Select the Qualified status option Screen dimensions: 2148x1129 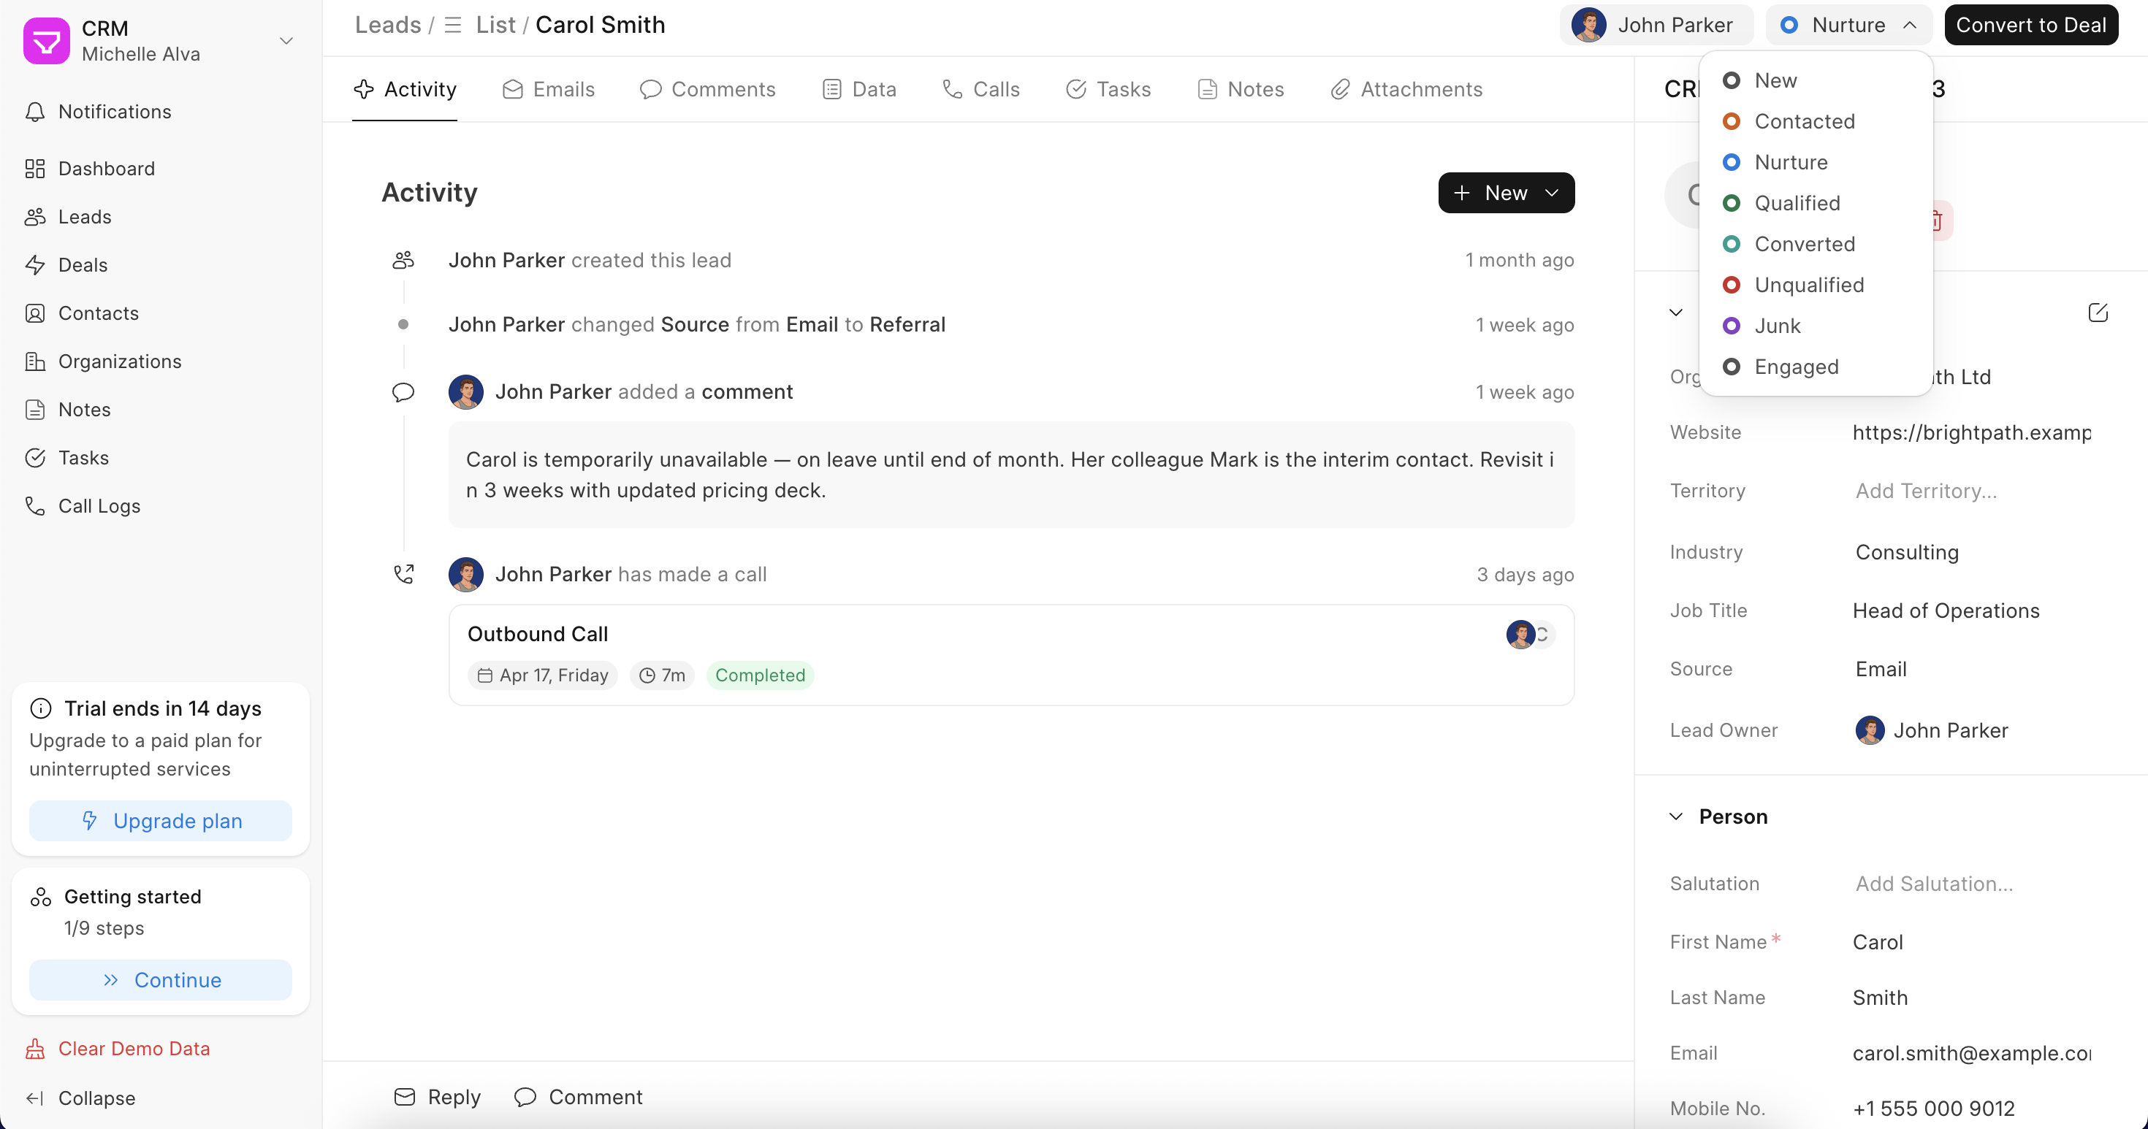pyautogui.click(x=1796, y=203)
